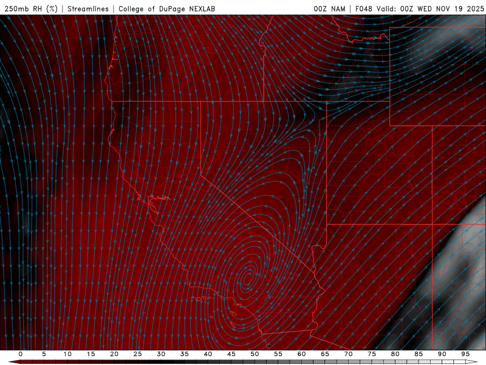
Task: Click the '55' label on color scale
Action: (278, 354)
